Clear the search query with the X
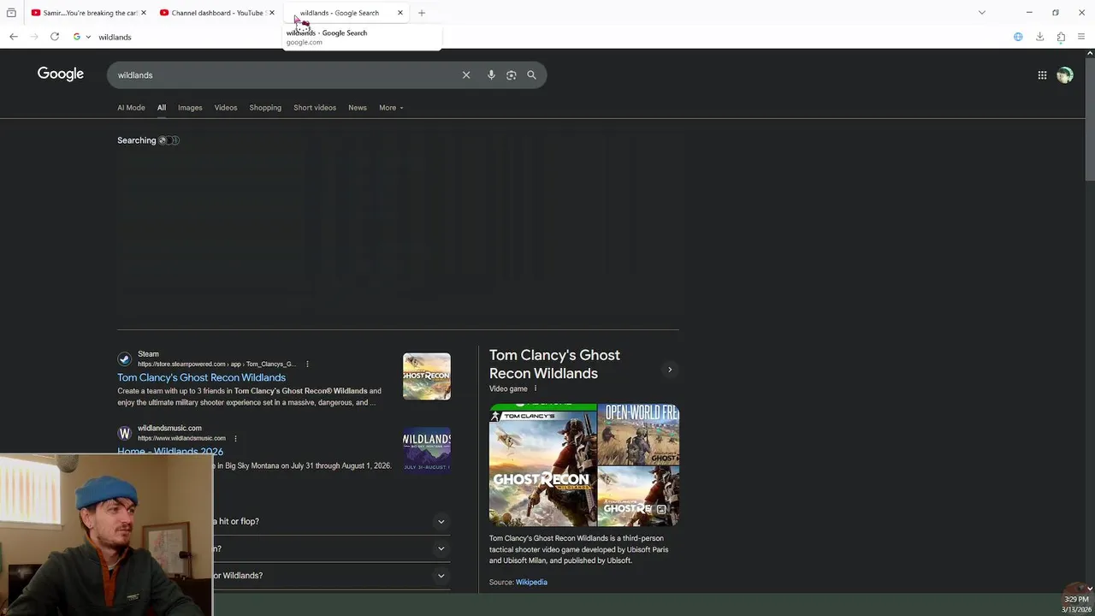The width and height of the screenshot is (1095, 616). [466, 75]
